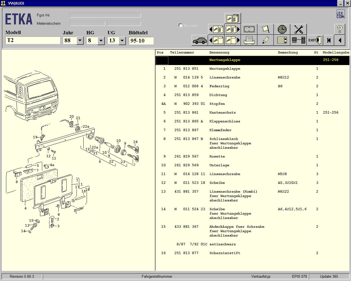The width and height of the screenshot is (351, 281).
Task: Select the Klappenschloss row
Action: (253, 121)
